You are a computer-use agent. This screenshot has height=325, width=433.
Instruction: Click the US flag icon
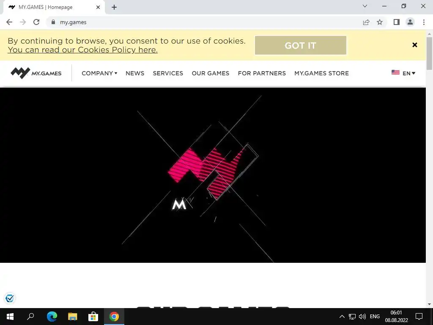tap(395, 72)
